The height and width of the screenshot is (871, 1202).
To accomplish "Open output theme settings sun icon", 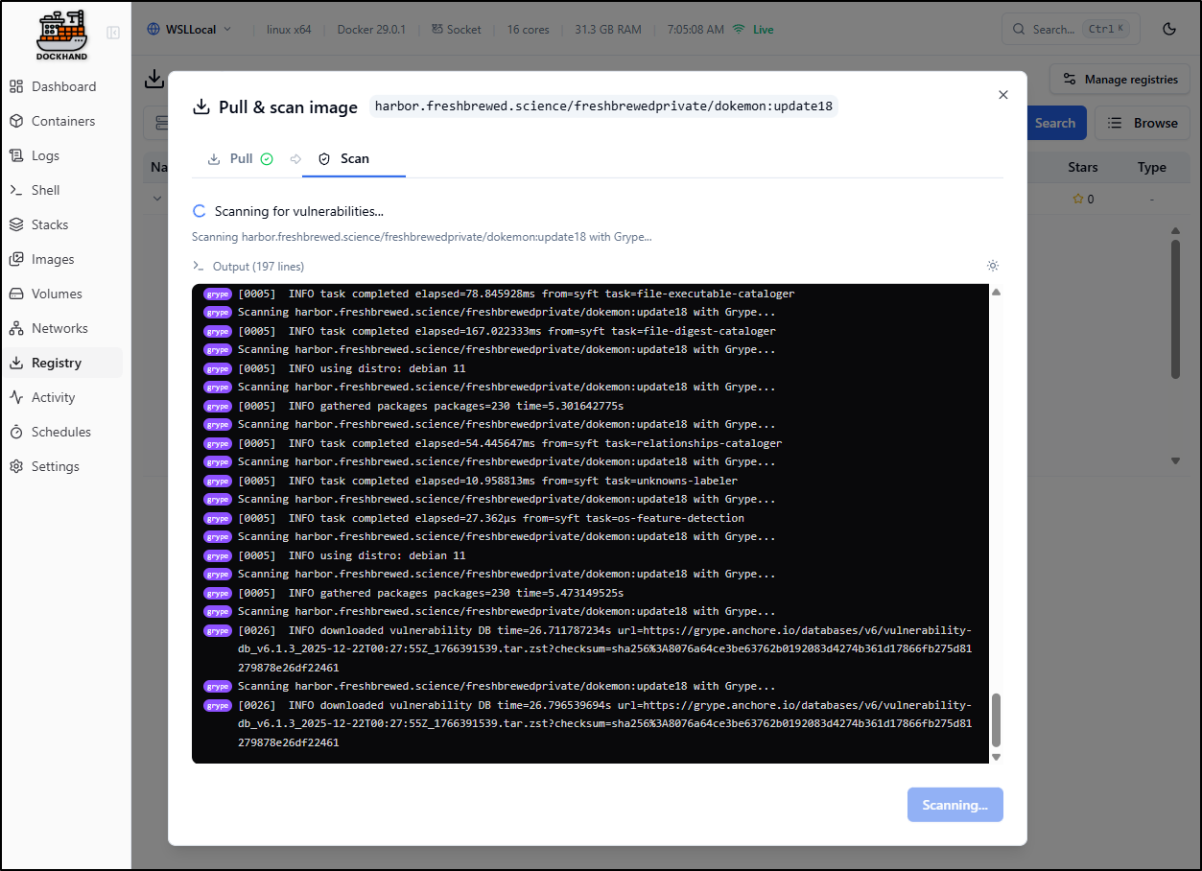I will (x=992, y=266).
